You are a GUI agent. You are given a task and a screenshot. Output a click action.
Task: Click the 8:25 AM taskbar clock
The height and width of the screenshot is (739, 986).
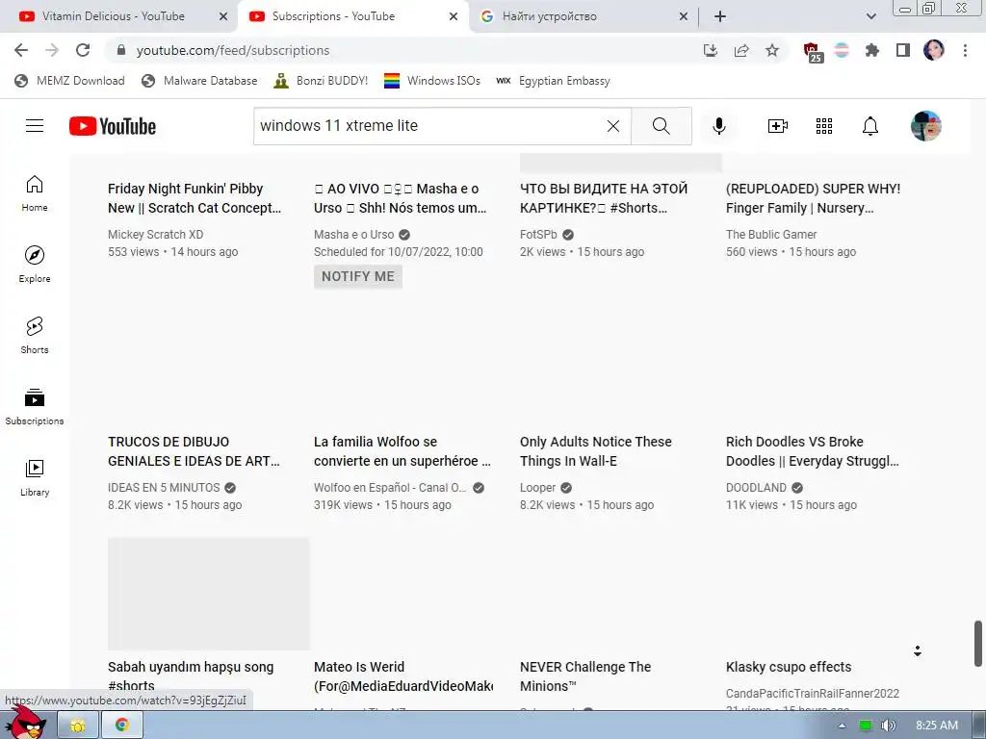[x=936, y=726]
